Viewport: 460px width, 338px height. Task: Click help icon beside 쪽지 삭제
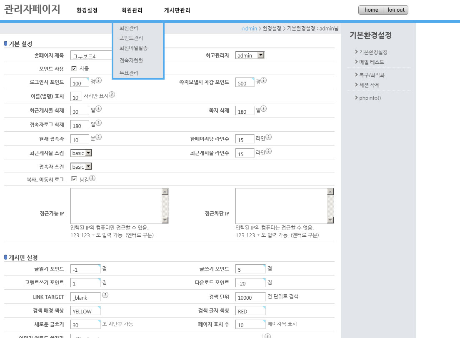(263, 109)
